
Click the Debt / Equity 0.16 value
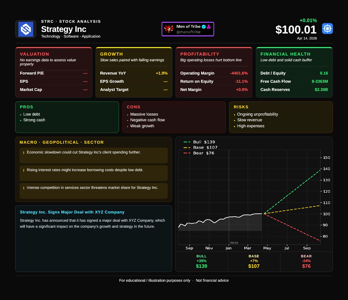coord(324,73)
